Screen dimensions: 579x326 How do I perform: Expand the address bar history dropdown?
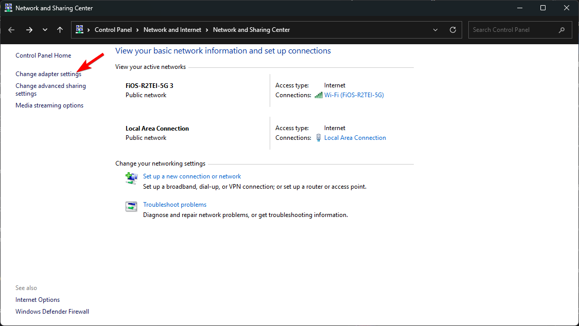pyautogui.click(x=435, y=30)
